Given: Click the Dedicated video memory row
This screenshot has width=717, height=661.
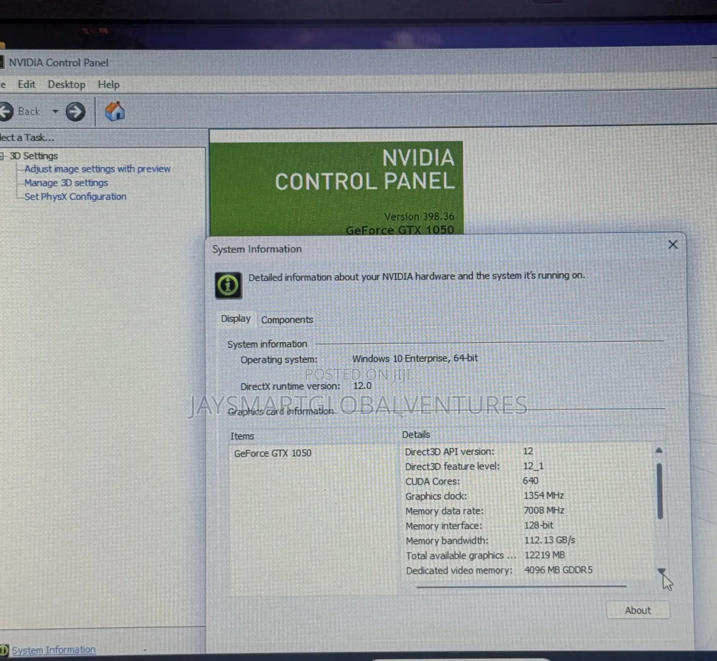Looking at the screenshot, I should [x=499, y=570].
